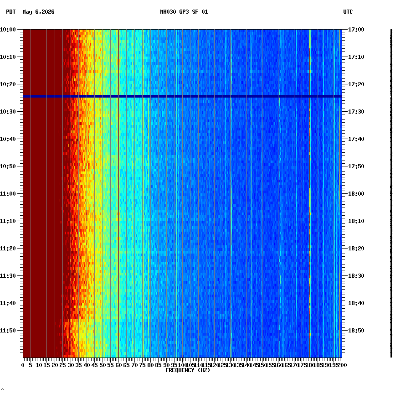
Task: Click the 11:50 PDT time label
Action: (8, 331)
